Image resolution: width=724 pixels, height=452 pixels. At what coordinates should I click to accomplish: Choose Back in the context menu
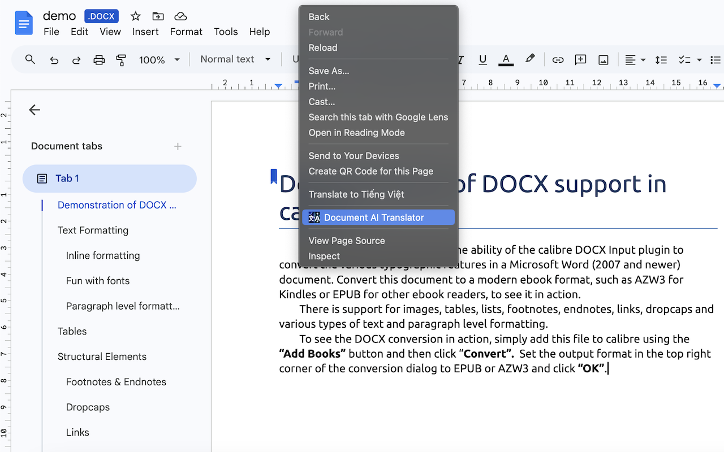coord(378,17)
